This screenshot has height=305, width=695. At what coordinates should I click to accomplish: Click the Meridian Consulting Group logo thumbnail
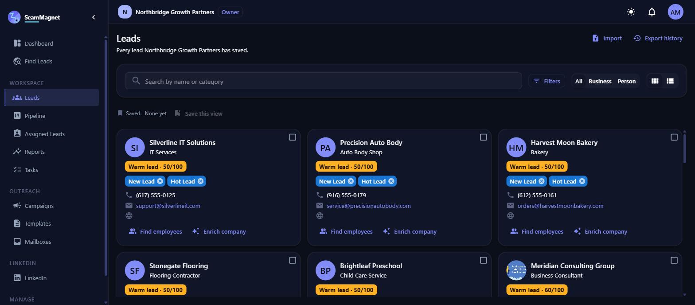click(516, 270)
